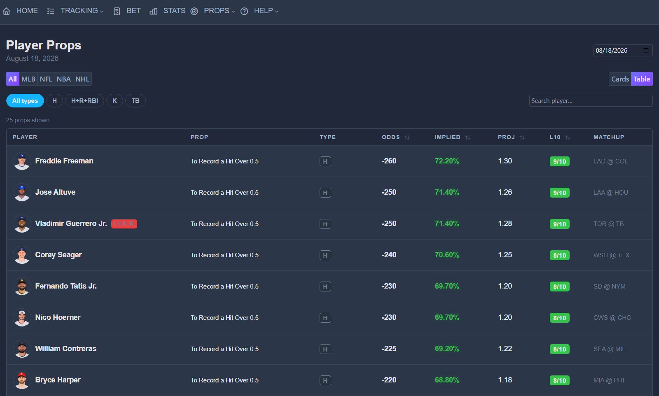Expand the Help menu
The width and height of the screenshot is (659, 396).
[x=266, y=11]
